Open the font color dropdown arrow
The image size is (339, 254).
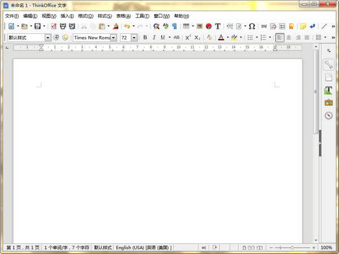click(228, 38)
